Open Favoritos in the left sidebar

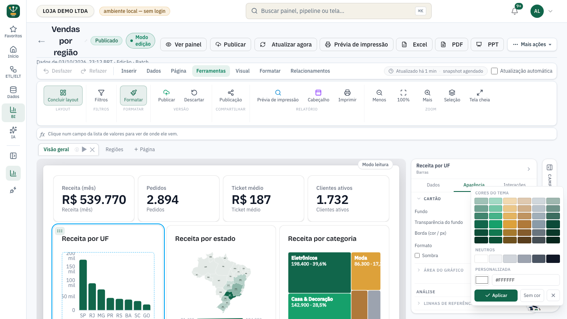coord(13,32)
